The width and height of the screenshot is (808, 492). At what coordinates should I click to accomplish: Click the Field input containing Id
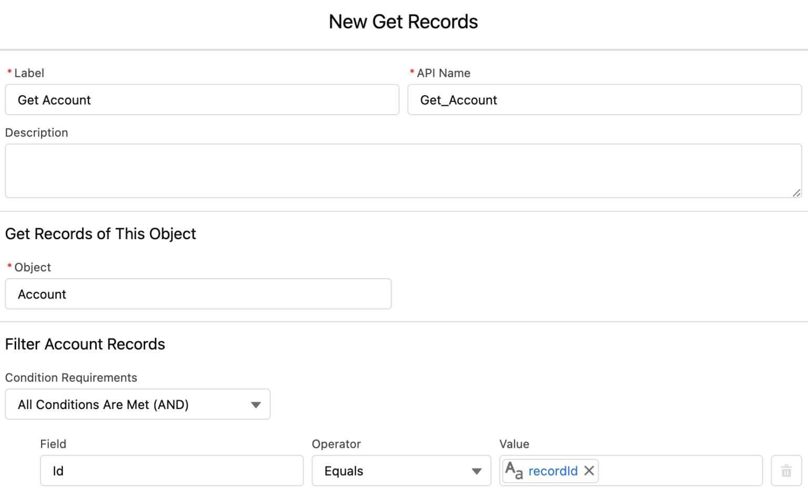(171, 471)
